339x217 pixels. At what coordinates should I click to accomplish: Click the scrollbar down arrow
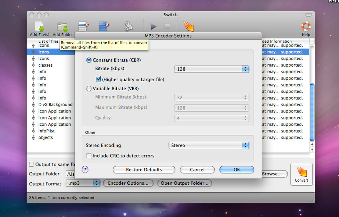[x=312, y=150]
